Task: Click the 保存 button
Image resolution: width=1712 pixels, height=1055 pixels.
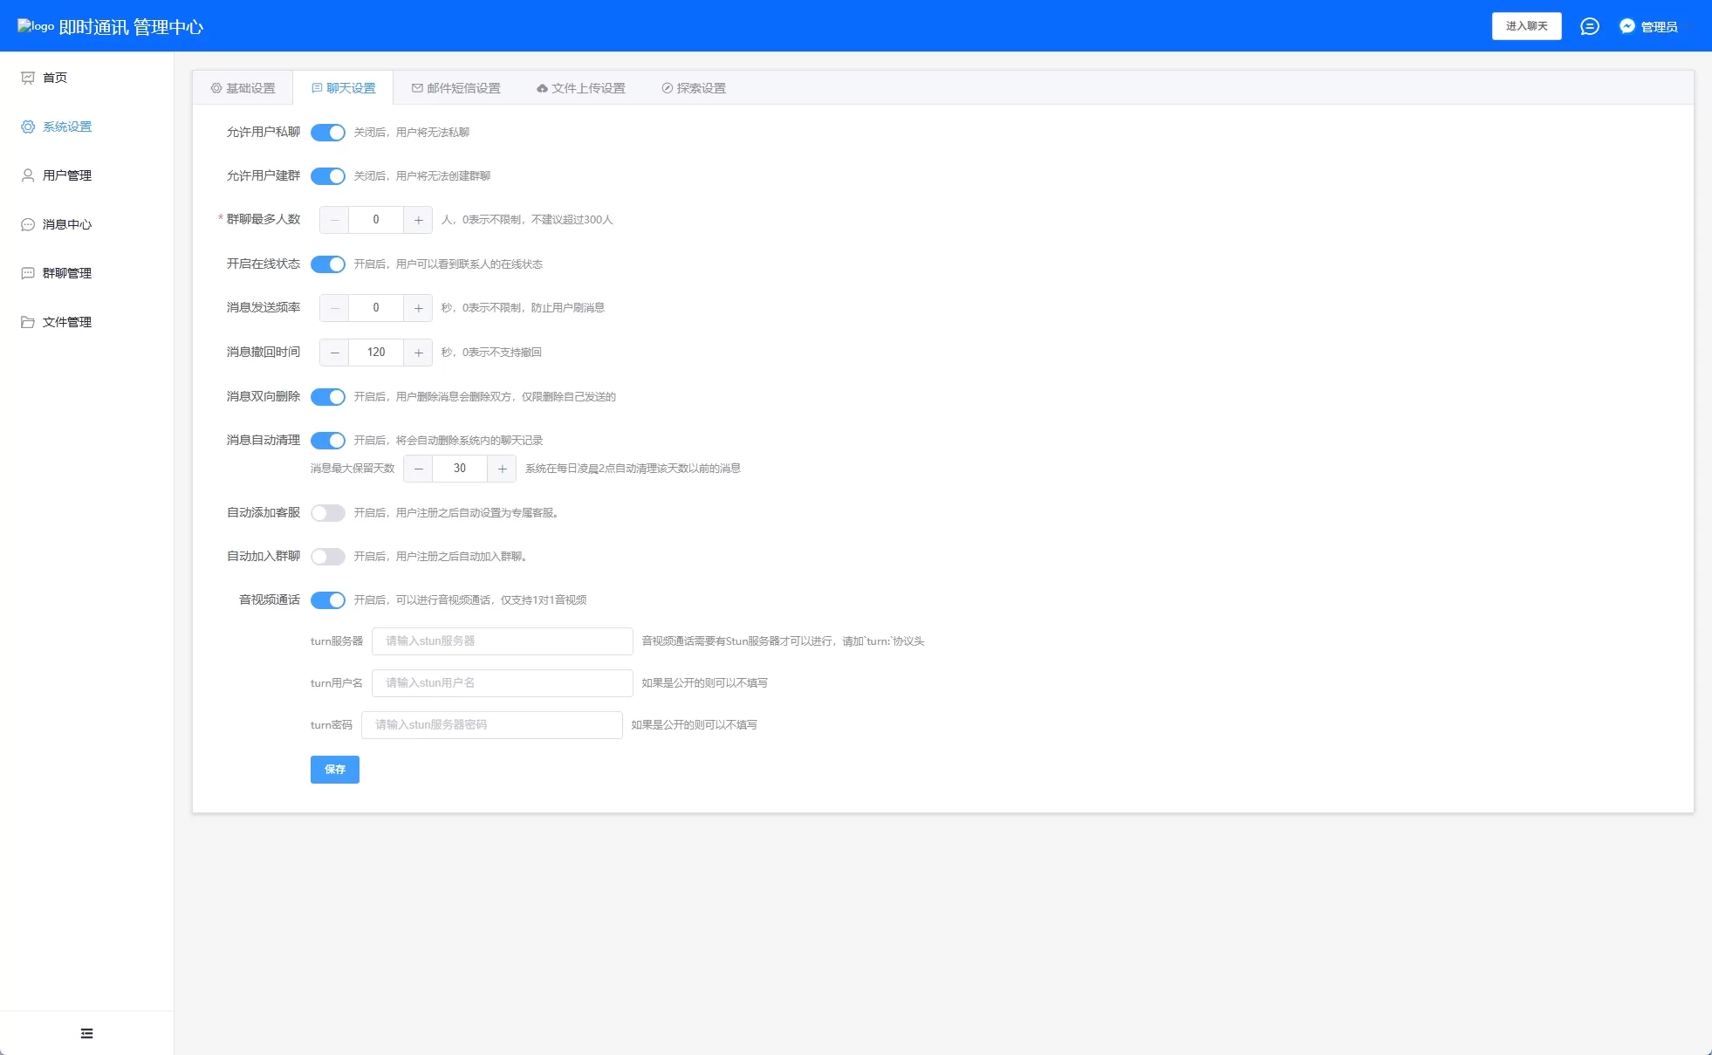Action: point(334,769)
